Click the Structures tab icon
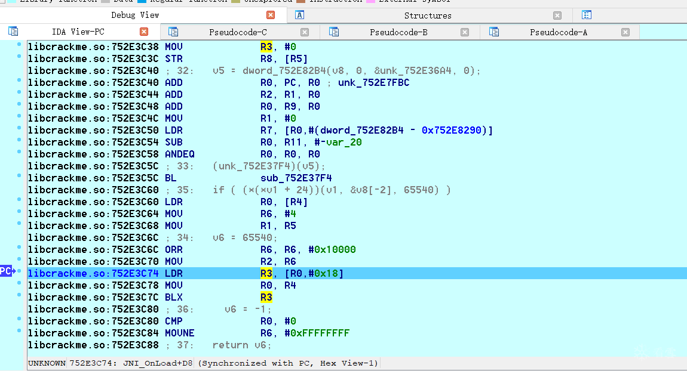Image resolution: width=687 pixels, height=371 pixels. pos(300,16)
